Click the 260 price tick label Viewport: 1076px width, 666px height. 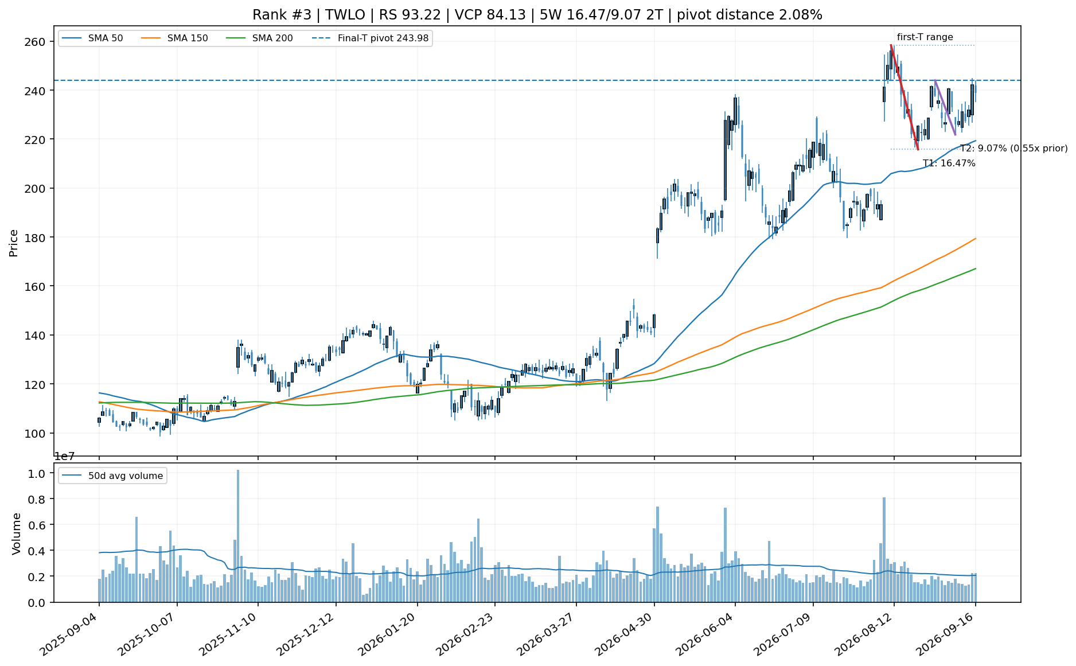tap(36, 42)
